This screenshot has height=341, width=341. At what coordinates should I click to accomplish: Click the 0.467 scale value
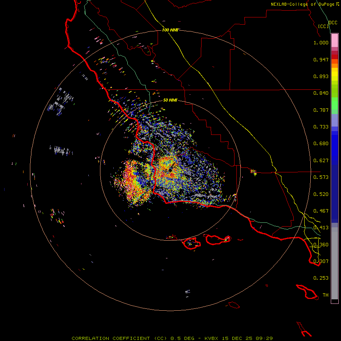(x=321, y=211)
